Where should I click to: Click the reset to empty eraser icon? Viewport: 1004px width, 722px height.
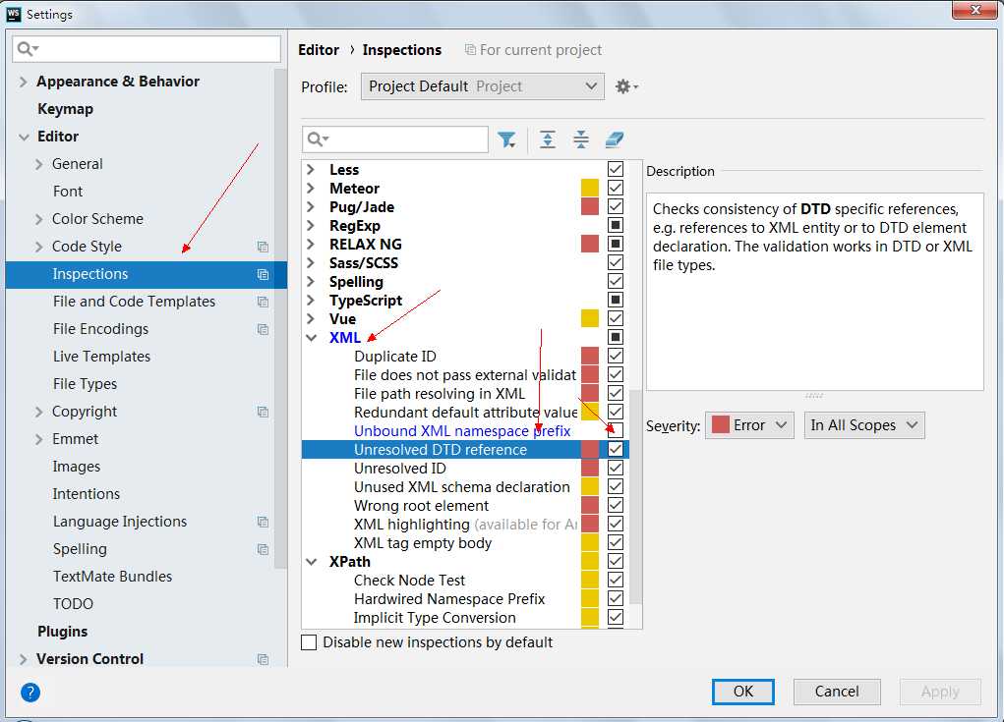(x=615, y=139)
